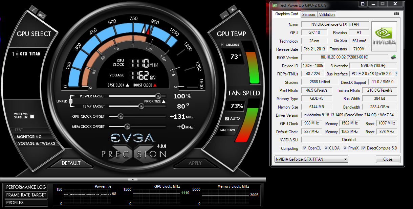This screenshot has height=209, width=413.
Task: Open Precision X settings gear icon
Action: click(42, 16)
